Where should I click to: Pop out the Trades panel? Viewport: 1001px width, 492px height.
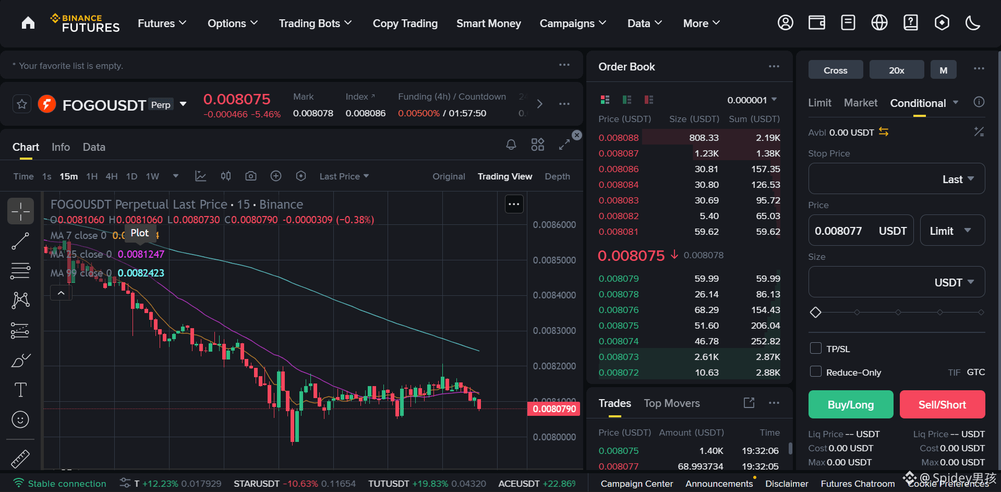[x=749, y=403]
